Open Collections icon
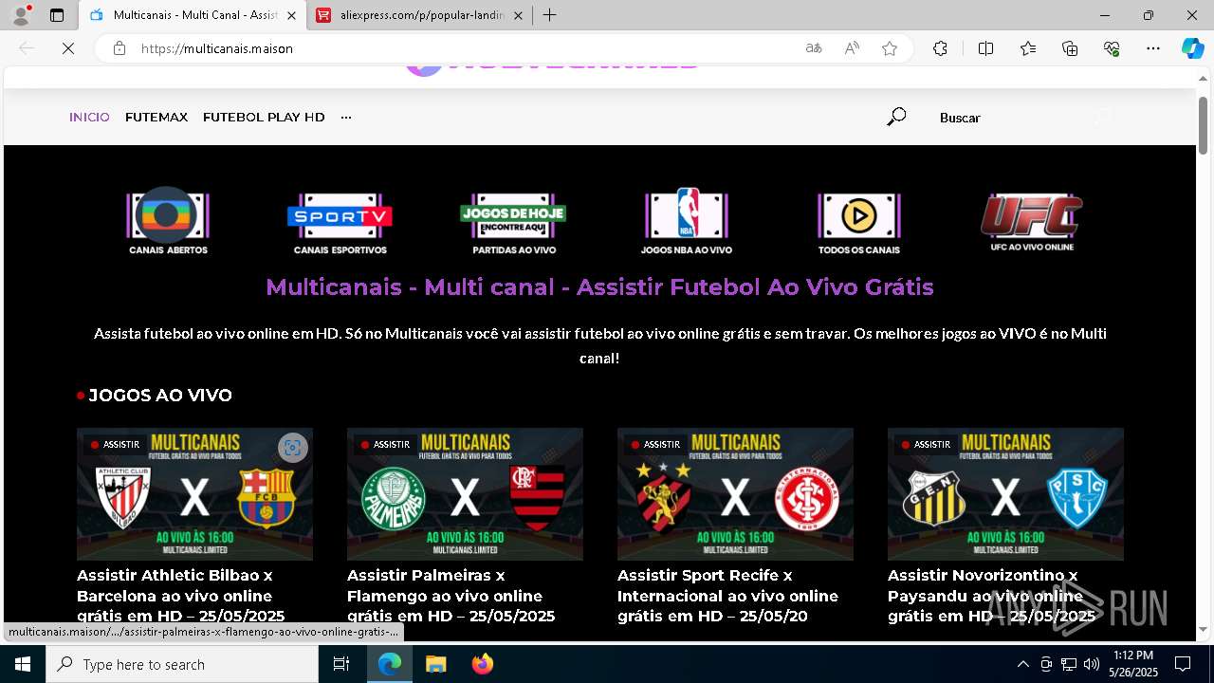 [x=1070, y=48]
